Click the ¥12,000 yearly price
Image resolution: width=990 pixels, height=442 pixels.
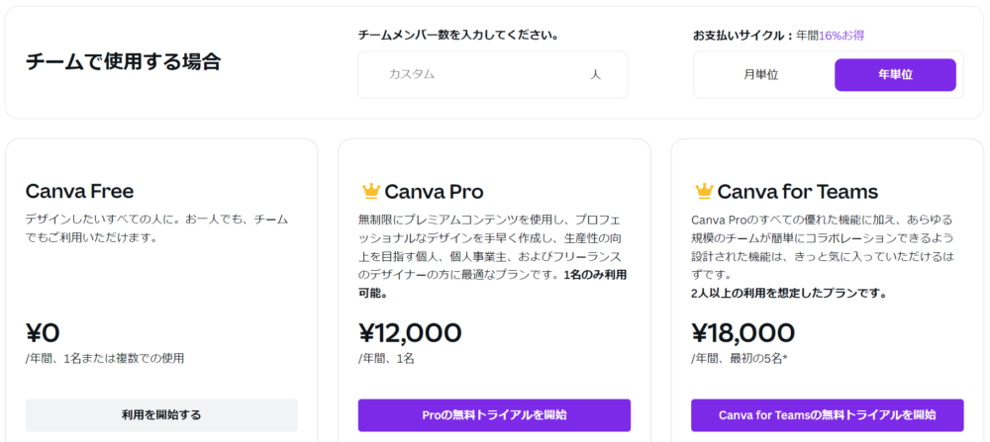410,332
